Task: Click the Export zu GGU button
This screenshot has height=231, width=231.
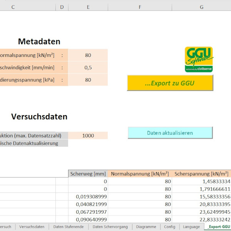Action: coord(170,83)
